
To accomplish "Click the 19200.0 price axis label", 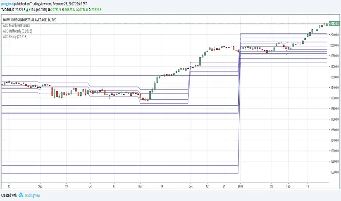I will [335, 67].
